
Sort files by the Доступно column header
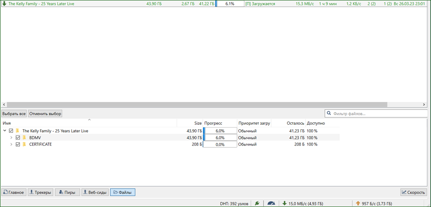322,123
